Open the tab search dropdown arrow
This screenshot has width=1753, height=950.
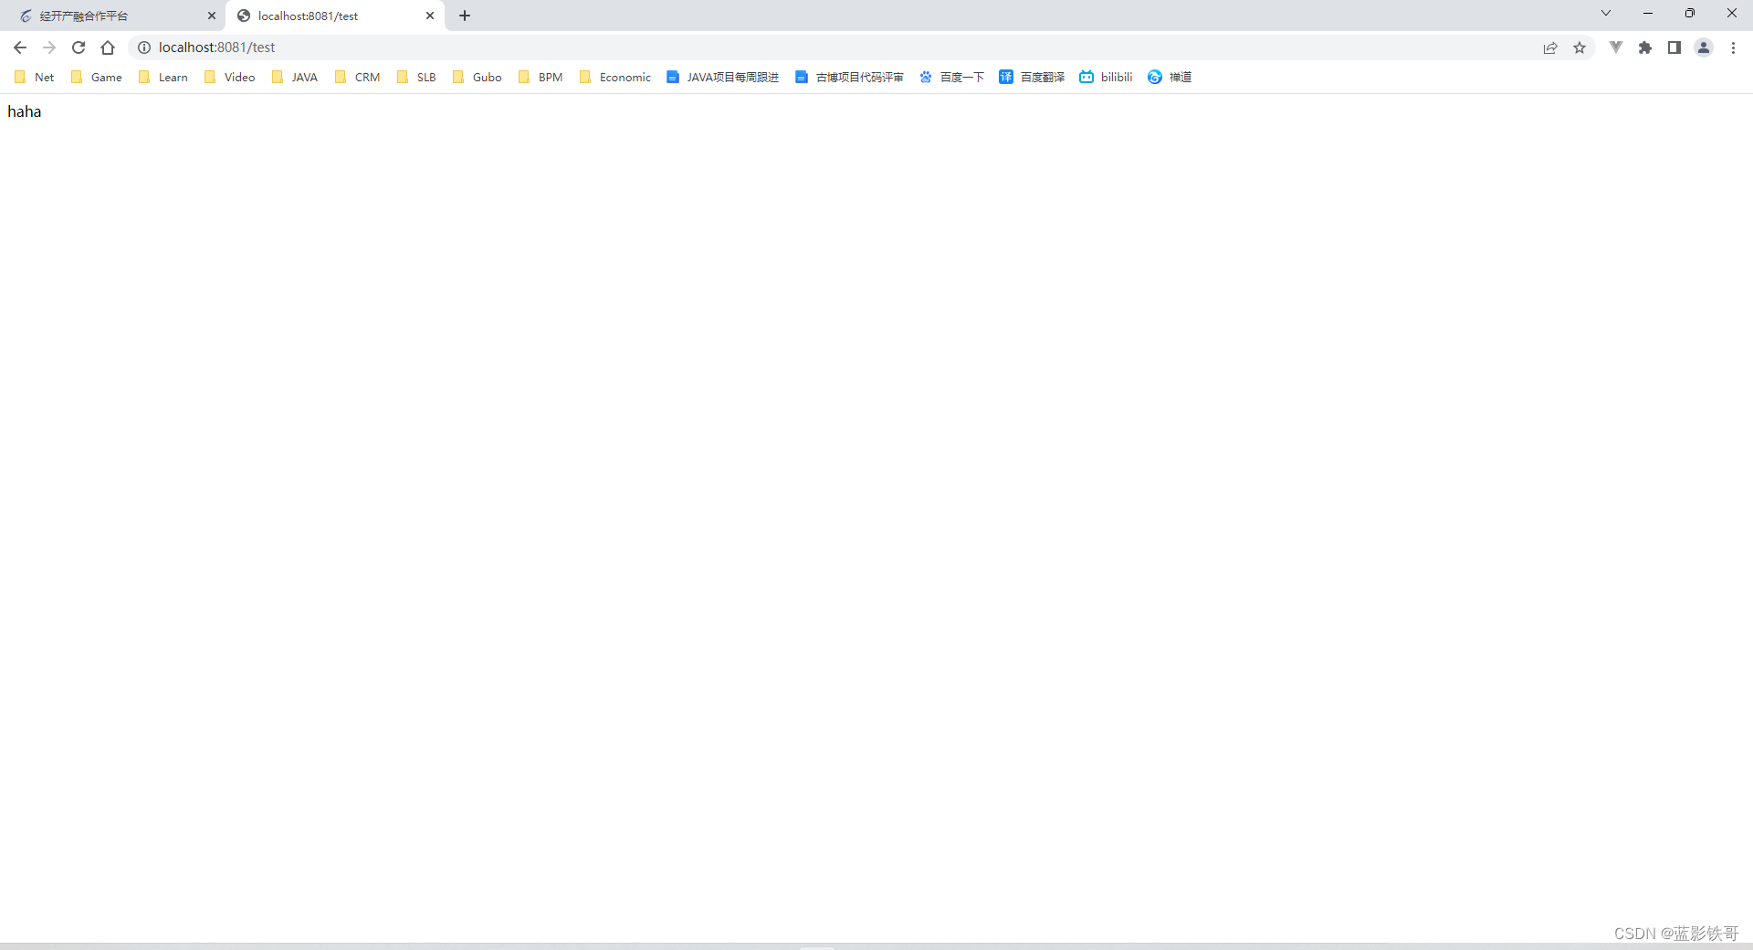[1606, 14]
